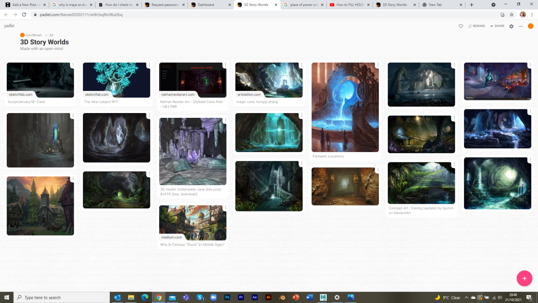Open PowerPoint from the taskbar
The image size is (538, 303).
[x=296, y=298]
